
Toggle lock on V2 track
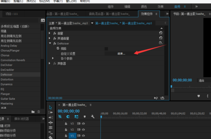tap(66, 129)
